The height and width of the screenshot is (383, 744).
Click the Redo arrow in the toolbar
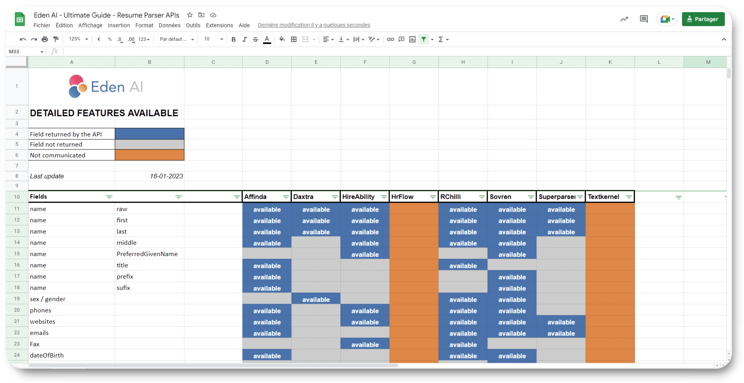pos(34,39)
